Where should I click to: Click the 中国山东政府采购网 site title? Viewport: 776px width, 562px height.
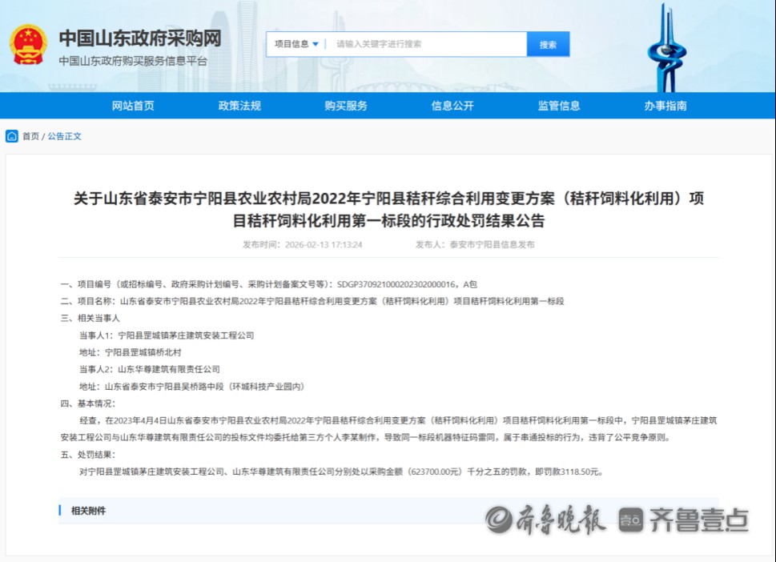click(139, 38)
